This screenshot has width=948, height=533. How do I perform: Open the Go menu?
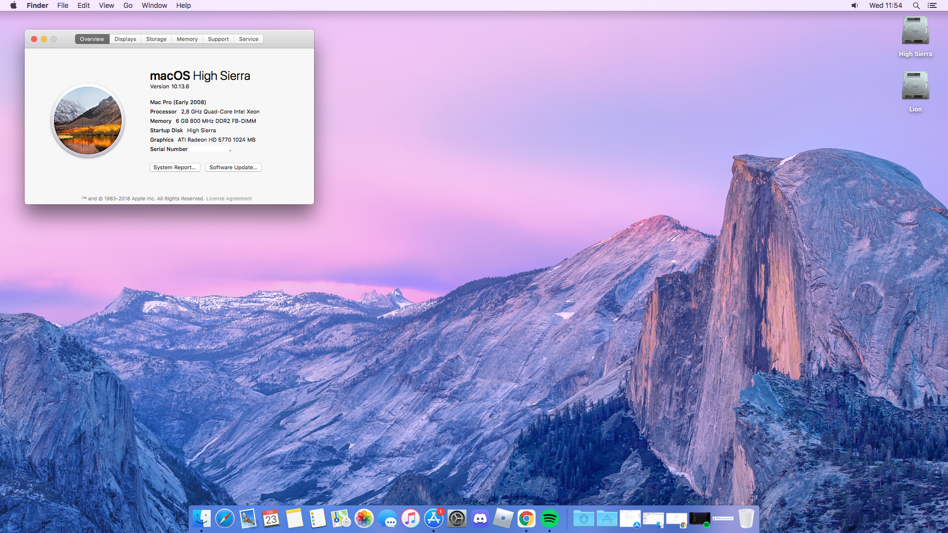click(128, 5)
